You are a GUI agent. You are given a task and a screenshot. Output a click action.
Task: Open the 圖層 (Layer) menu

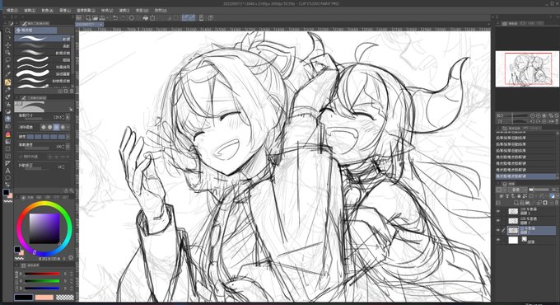pyautogui.click(x=65, y=11)
